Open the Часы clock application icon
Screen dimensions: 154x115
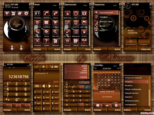click(76, 13)
